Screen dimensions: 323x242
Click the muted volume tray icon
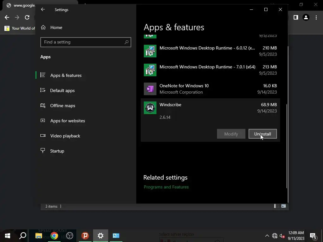coord(282,236)
